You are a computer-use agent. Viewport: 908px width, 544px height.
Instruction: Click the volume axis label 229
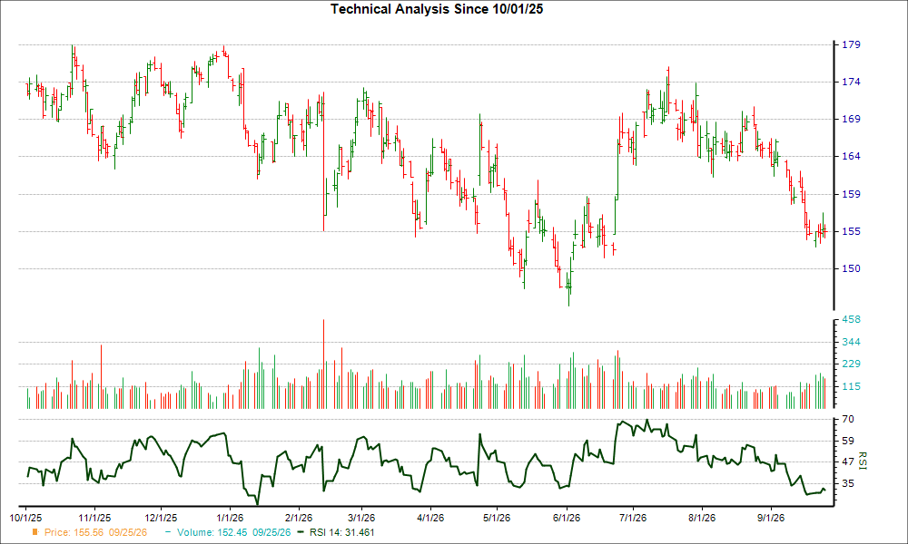point(851,364)
